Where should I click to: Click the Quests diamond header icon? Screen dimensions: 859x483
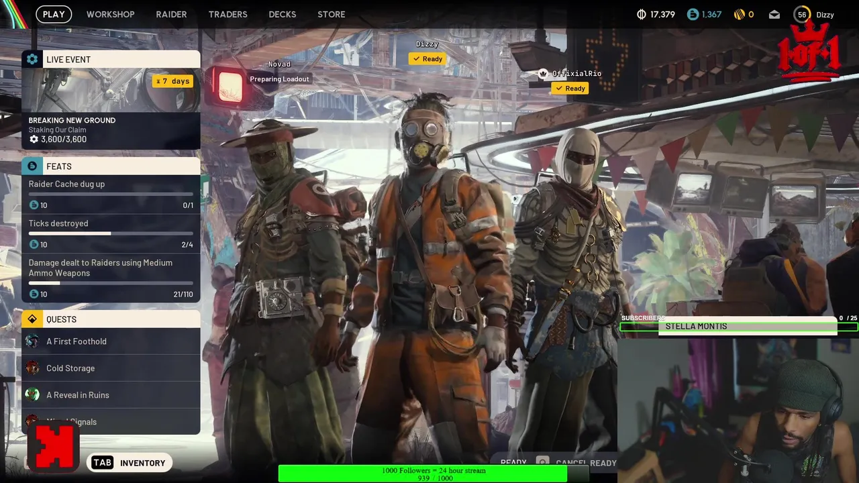[x=32, y=319]
